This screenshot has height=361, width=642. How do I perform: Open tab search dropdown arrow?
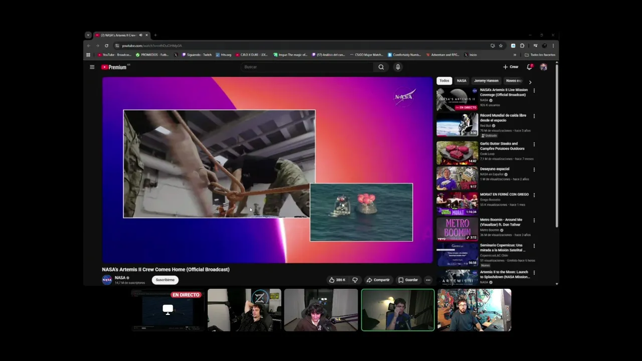point(88,35)
